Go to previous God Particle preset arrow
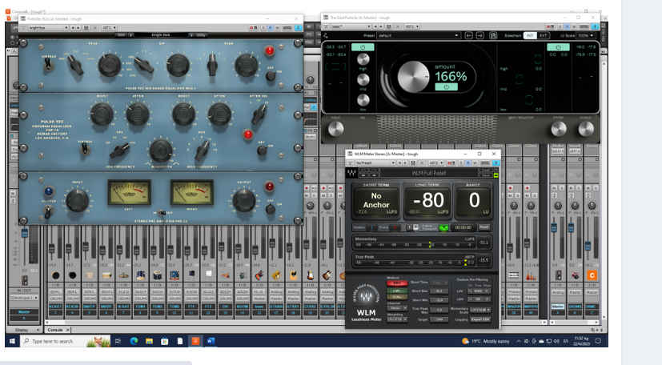Viewport: 662px width, 365px height. 468,35
